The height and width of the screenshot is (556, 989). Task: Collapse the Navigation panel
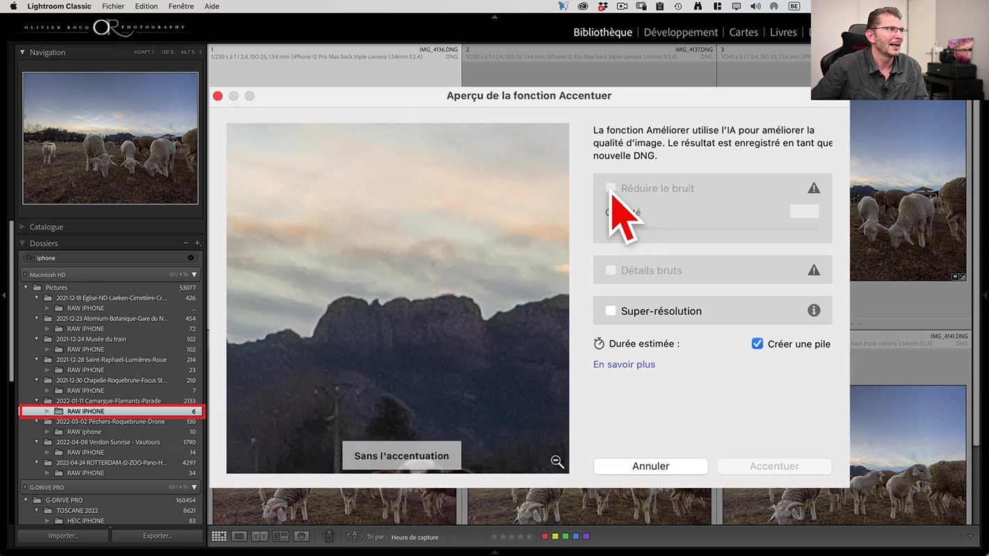(22, 52)
